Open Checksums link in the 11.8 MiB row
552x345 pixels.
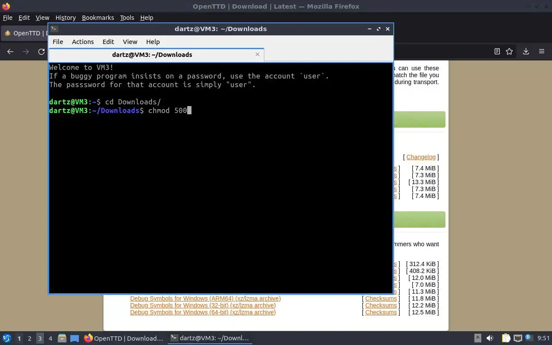click(381, 298)
